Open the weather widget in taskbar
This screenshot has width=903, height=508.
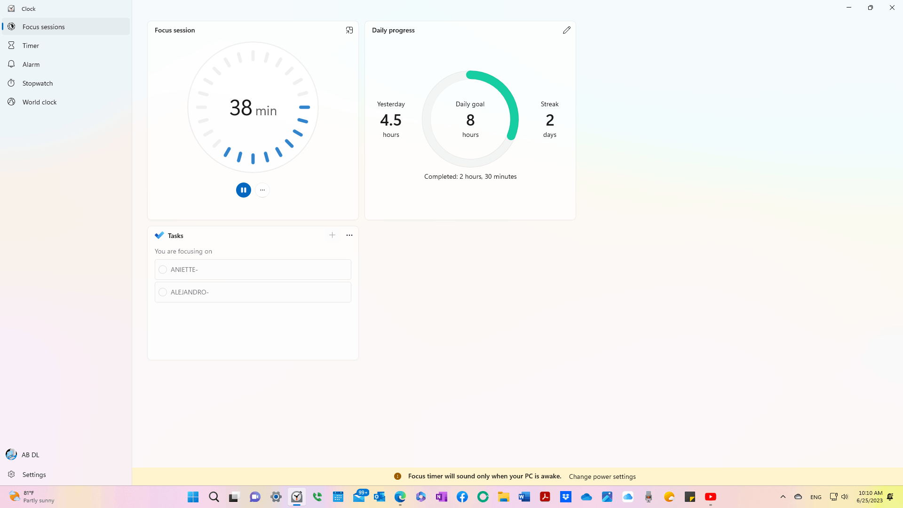[31, 497]
